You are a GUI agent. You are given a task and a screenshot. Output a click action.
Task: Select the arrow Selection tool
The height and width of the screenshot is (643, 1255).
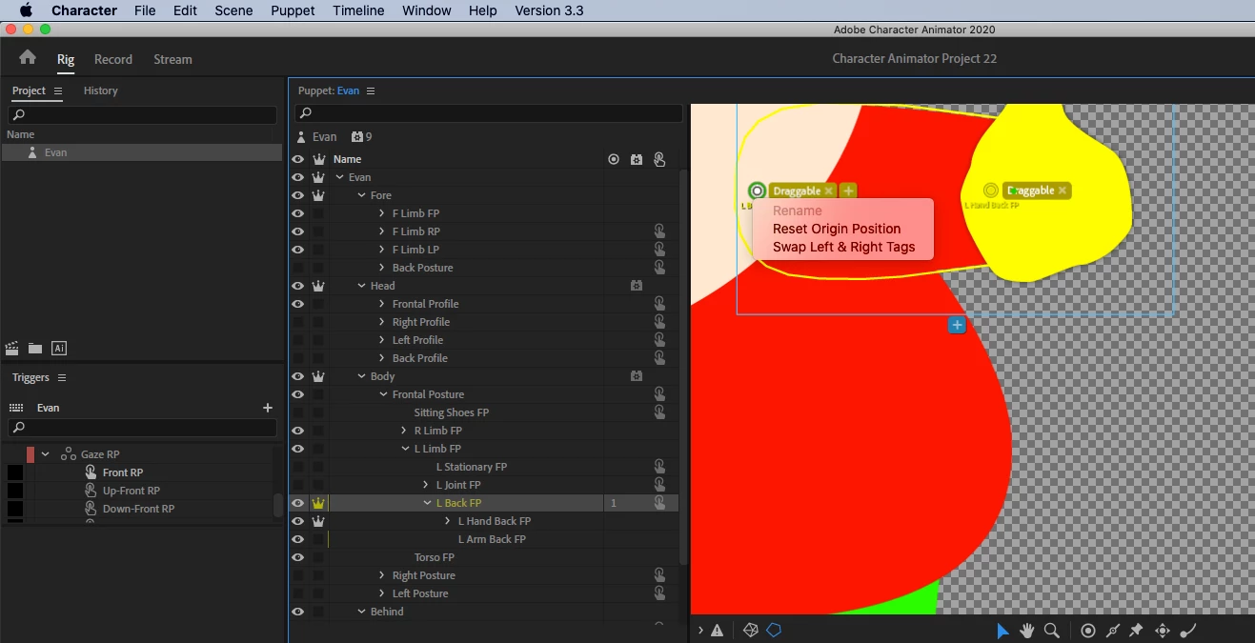coord(1002,630)
